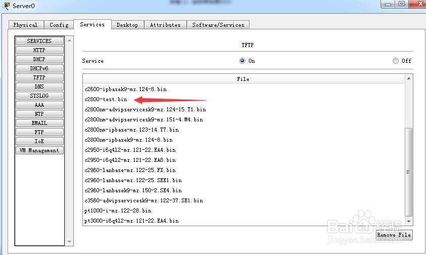Open the DHCP service settings
Image resolution: width=426 pixels, height=255 pixels.
click(39, 59)
